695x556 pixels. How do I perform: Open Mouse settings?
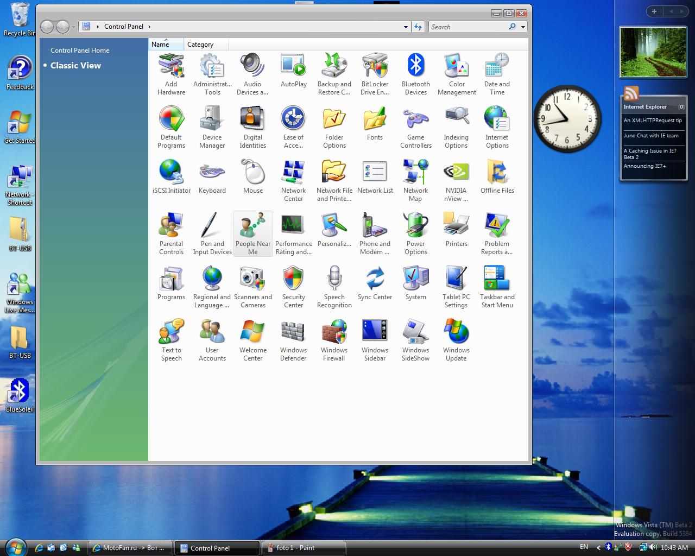pyautogui.click(x=252, y=177)
